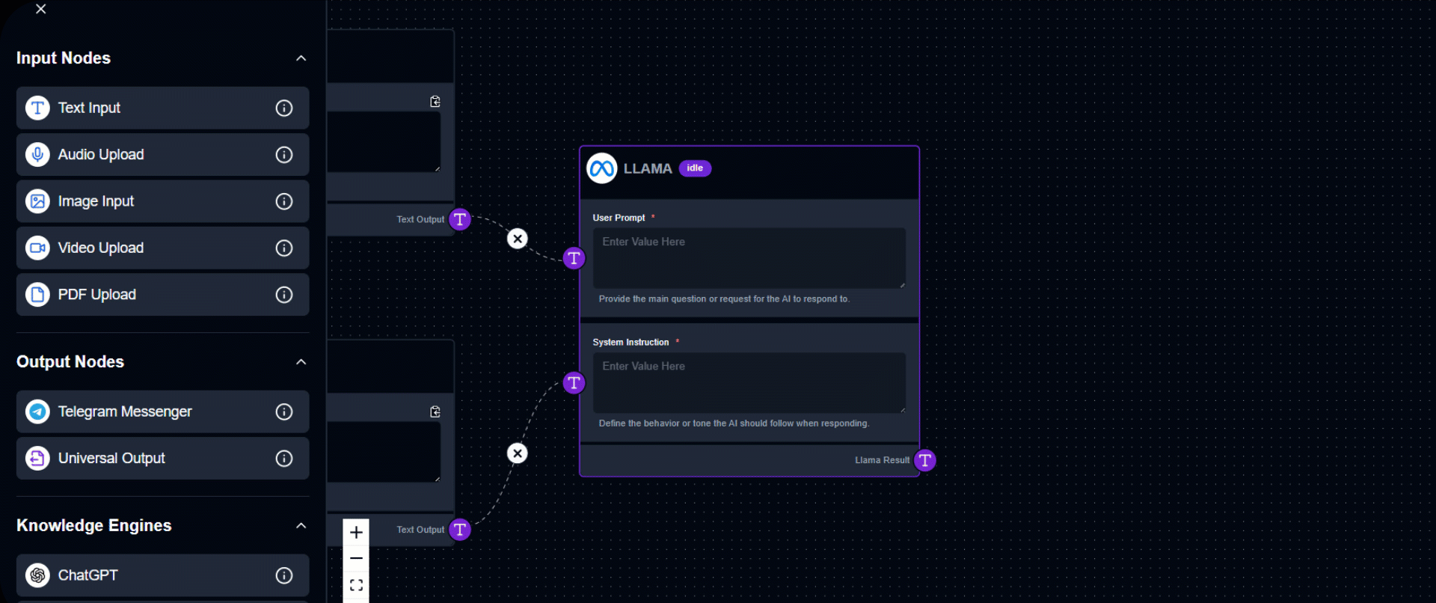This screenshot has width=1436, height=603.
Task: Click the System Instruction text field
Action: coord(749,382)
